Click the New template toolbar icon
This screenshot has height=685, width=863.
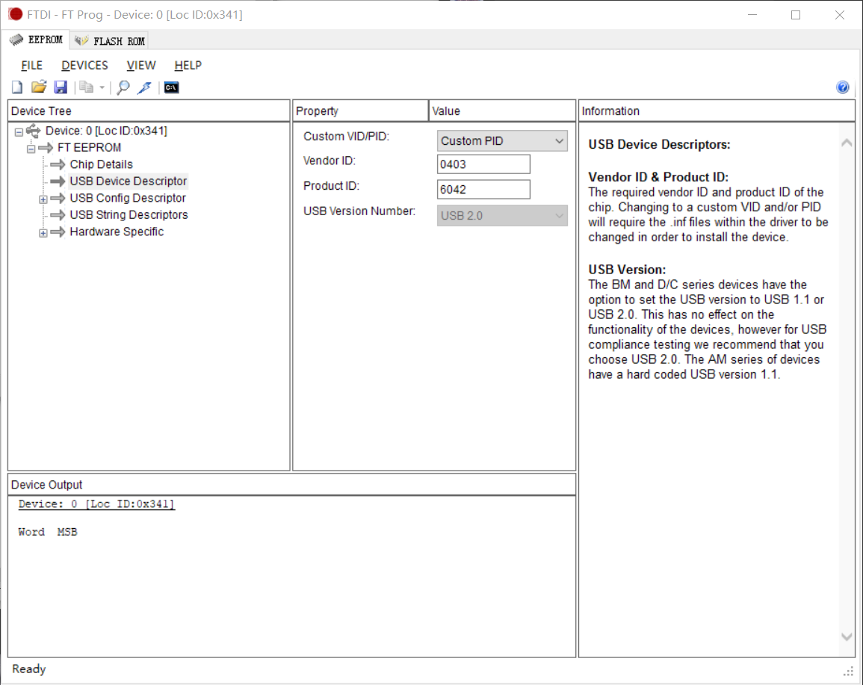coord(17,88)
